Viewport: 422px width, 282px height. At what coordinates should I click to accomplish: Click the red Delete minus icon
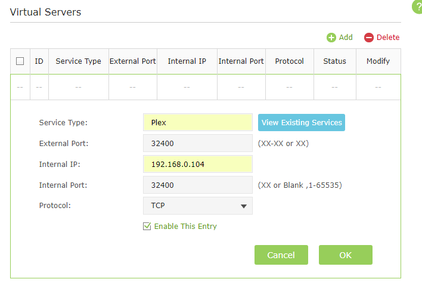[x=369, y=38]
